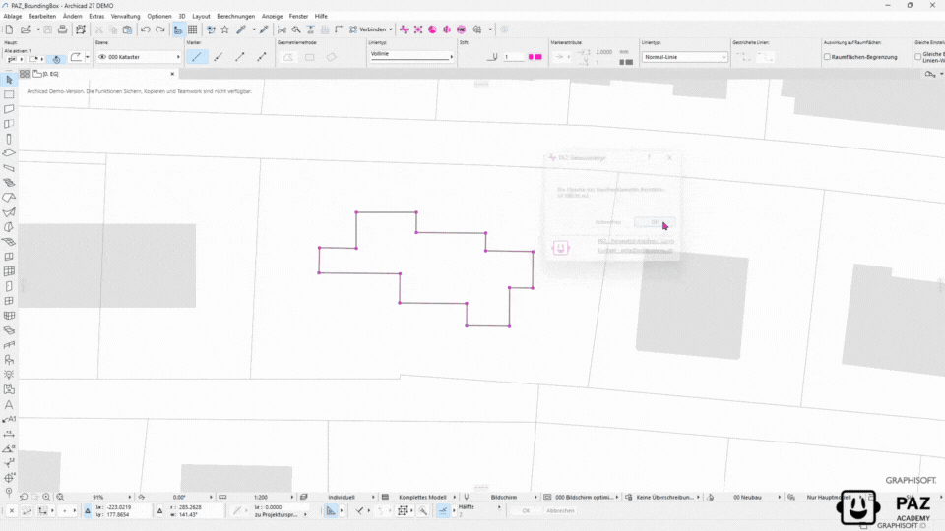Select the third marker style option
The image size is (945, 531).
click(x=240, y=57)
